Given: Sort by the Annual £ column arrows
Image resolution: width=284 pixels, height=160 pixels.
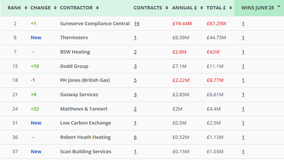Looking at the screenshot, I should tap(202, 8).
